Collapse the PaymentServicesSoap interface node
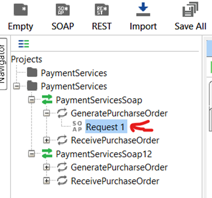212x198 pixels. 32,100
